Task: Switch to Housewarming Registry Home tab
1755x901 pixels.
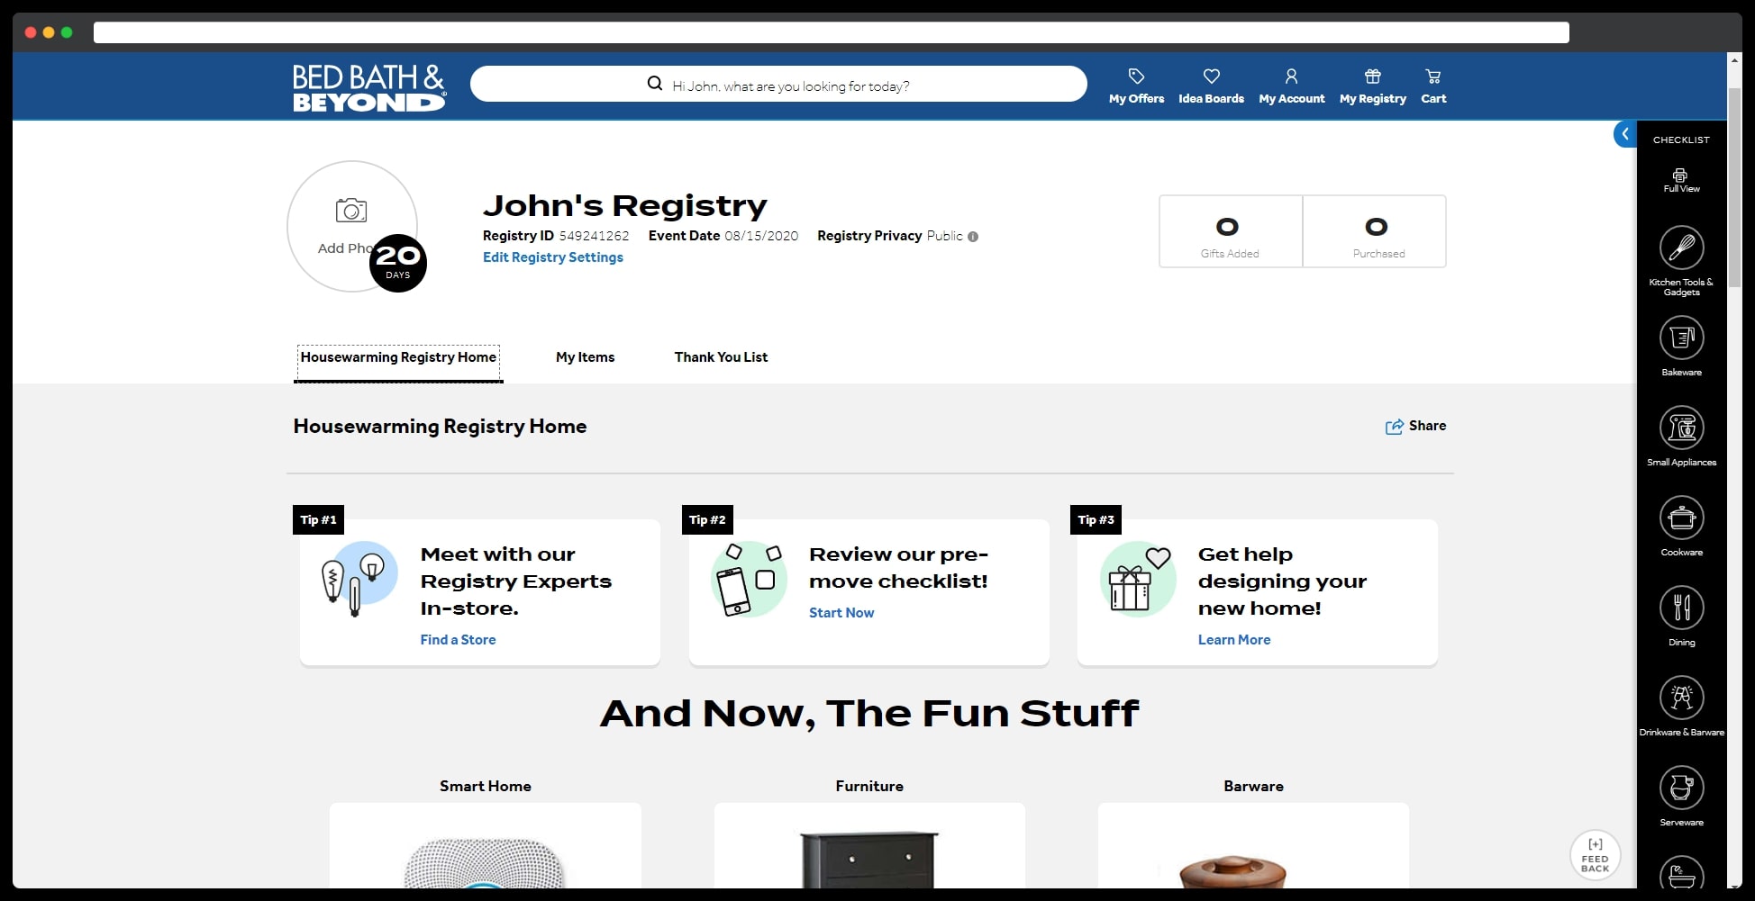Action: pyautogui.click(x=398, y=357)
